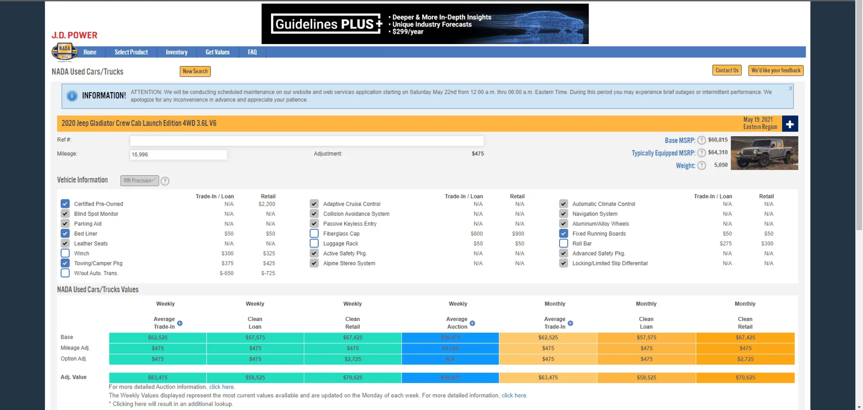Expand Monthly Average Trade-In plus icon
The width and height of the screenshot is (863, 410).
[570, 323]
